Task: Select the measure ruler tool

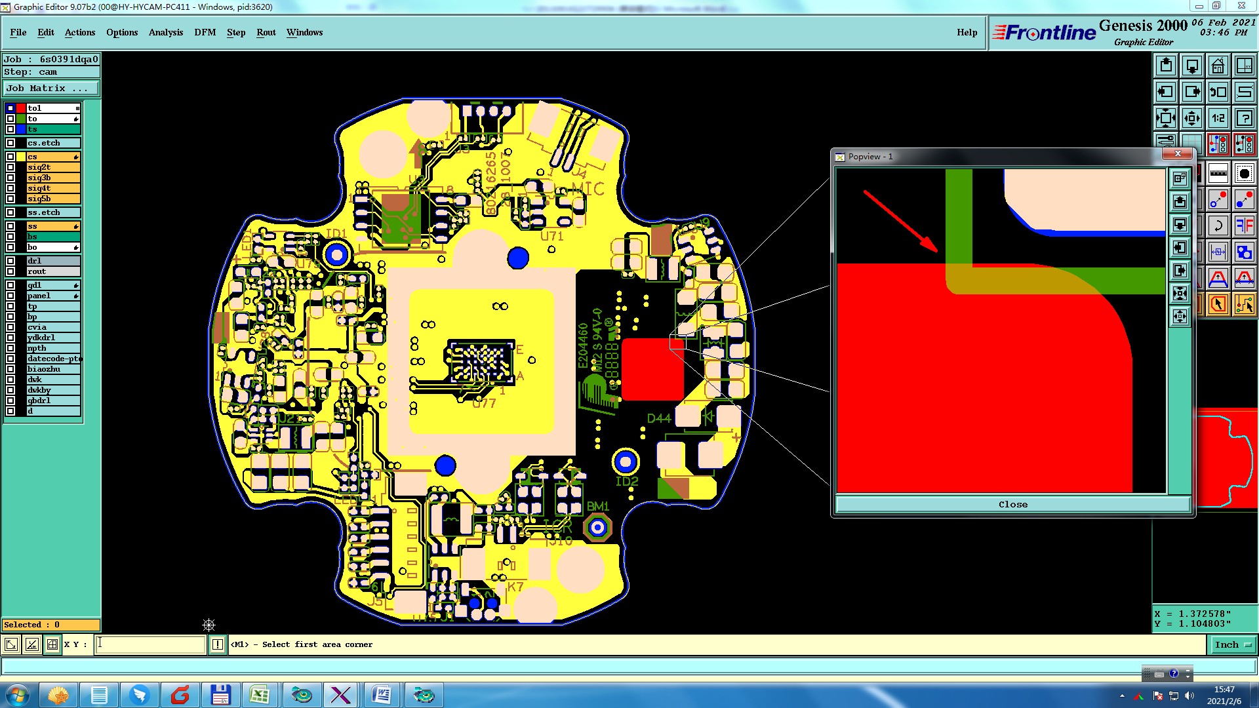Action: (1218, 174)
